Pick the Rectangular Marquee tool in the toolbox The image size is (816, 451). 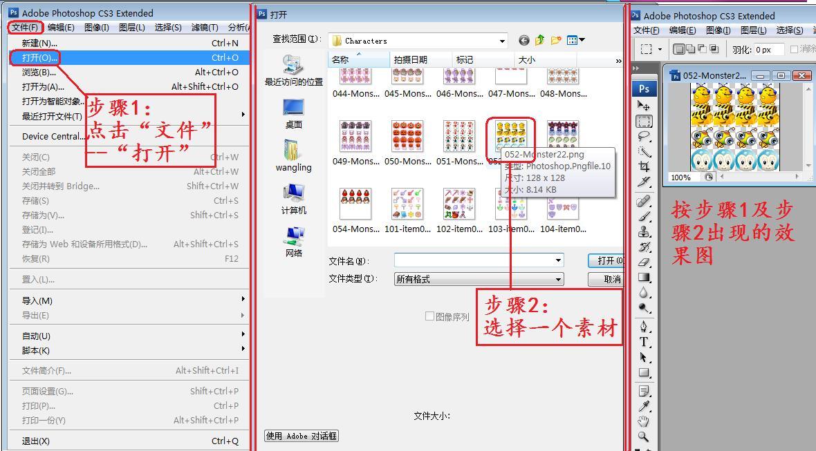[x=644, y=122]
